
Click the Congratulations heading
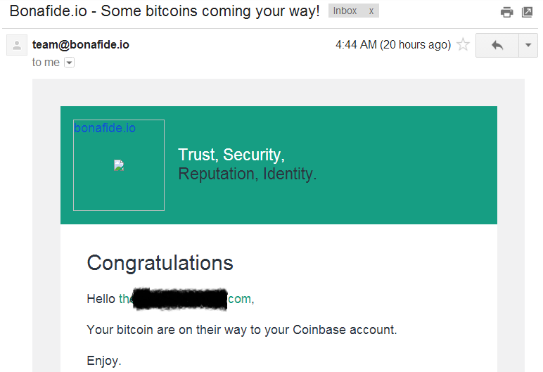tap(160, 263)
